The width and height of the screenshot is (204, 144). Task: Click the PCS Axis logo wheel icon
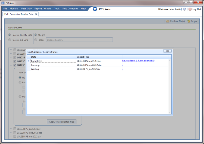(95, 9)
